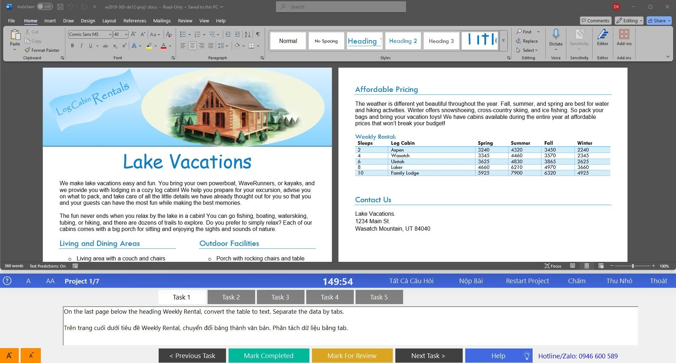The height and width of the screenshot is (363, 676).
Task: Open the Insert ribbon tab
Action: click(x=50, y=21)
